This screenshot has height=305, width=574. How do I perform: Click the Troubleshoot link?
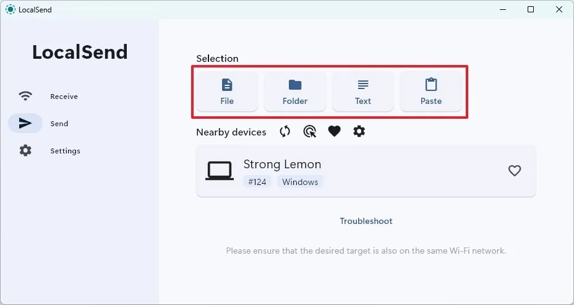click(x=366, y=221)
